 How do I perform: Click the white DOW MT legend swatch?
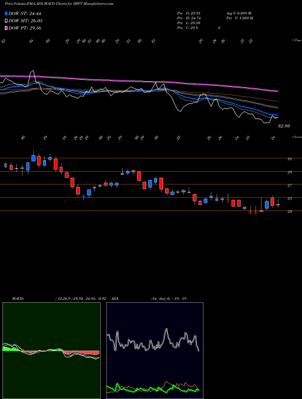[7, 21]
